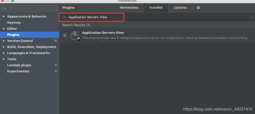
Task: Click the plugin search field text
Action: 88,17
